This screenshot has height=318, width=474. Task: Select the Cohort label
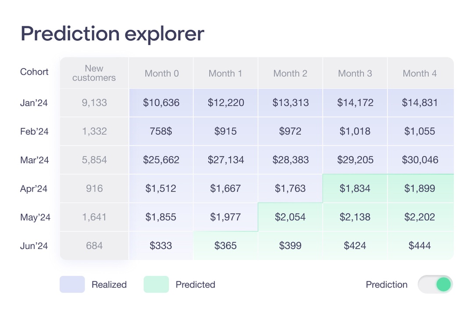point(34,72)
